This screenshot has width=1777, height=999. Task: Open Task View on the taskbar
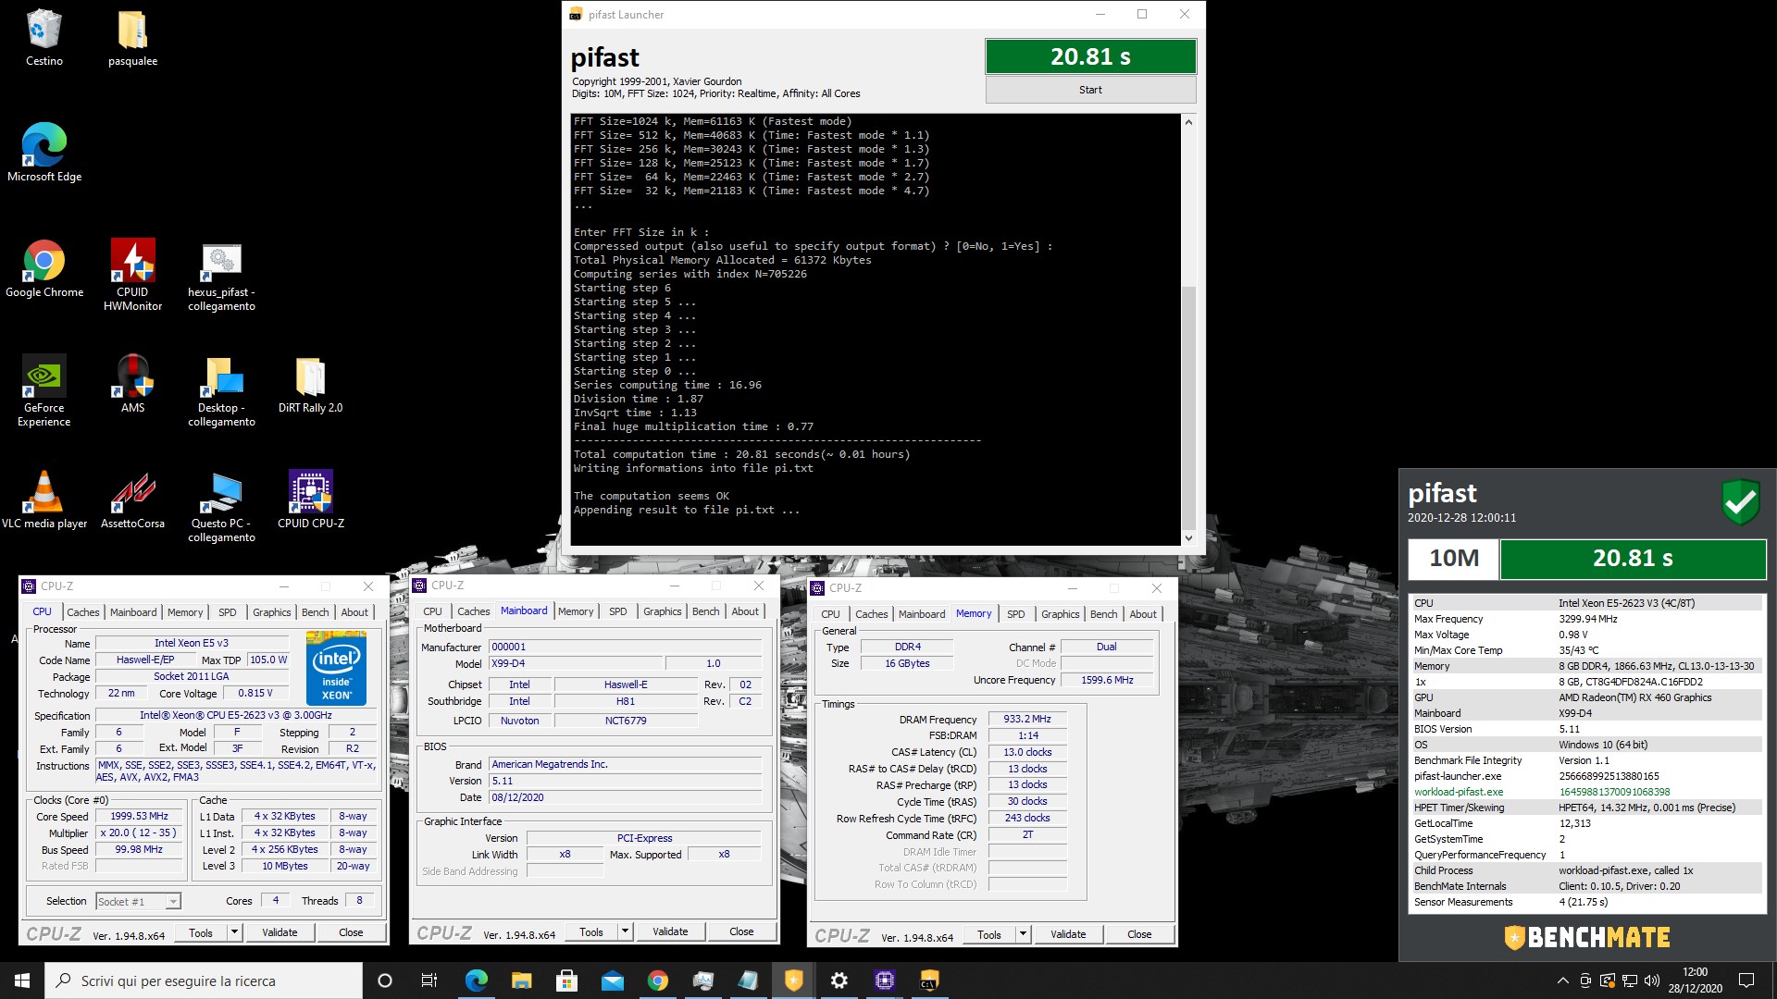coord(429,980)
